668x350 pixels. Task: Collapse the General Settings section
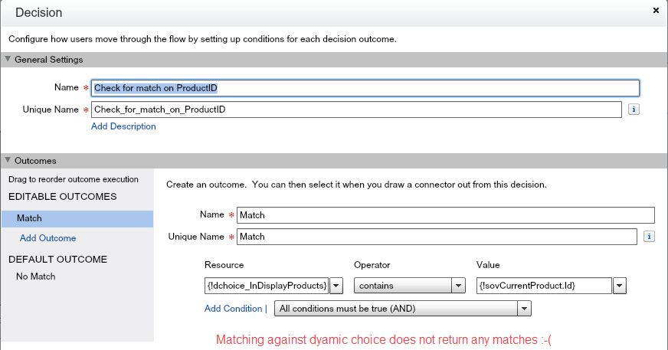(8, 60)
